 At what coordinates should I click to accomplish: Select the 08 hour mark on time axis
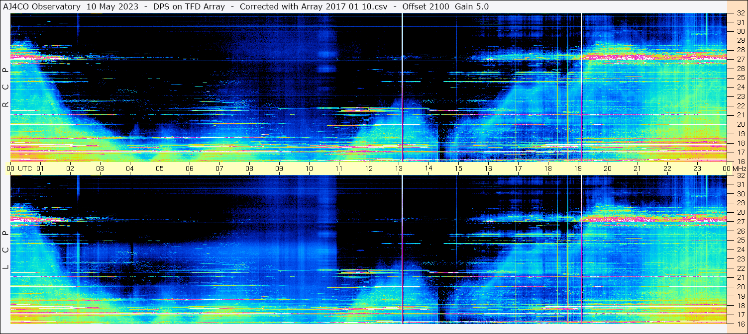point(249,168)
